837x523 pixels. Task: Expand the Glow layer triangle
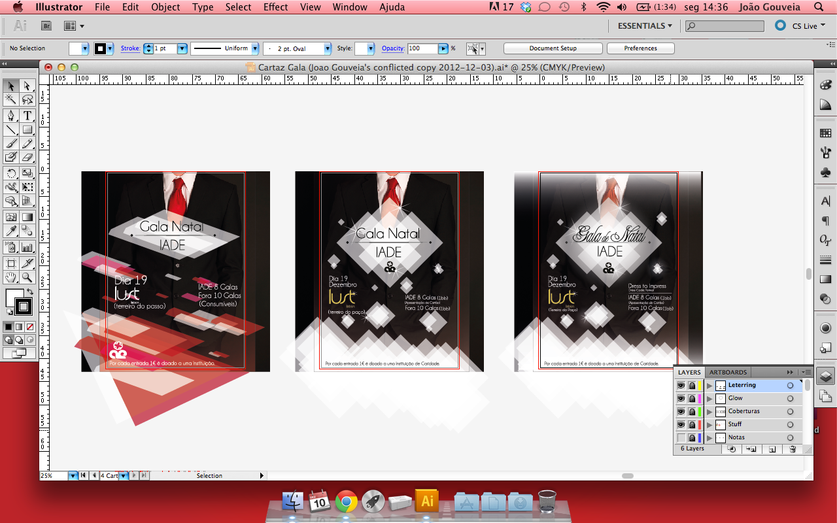click(x=709, y=399)
